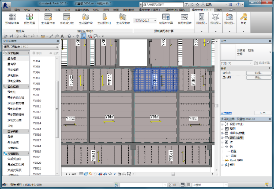Toggle Thin Lines in quick access toolbar
This screenshot has height=189, width=274.
[x=83, y=36]
